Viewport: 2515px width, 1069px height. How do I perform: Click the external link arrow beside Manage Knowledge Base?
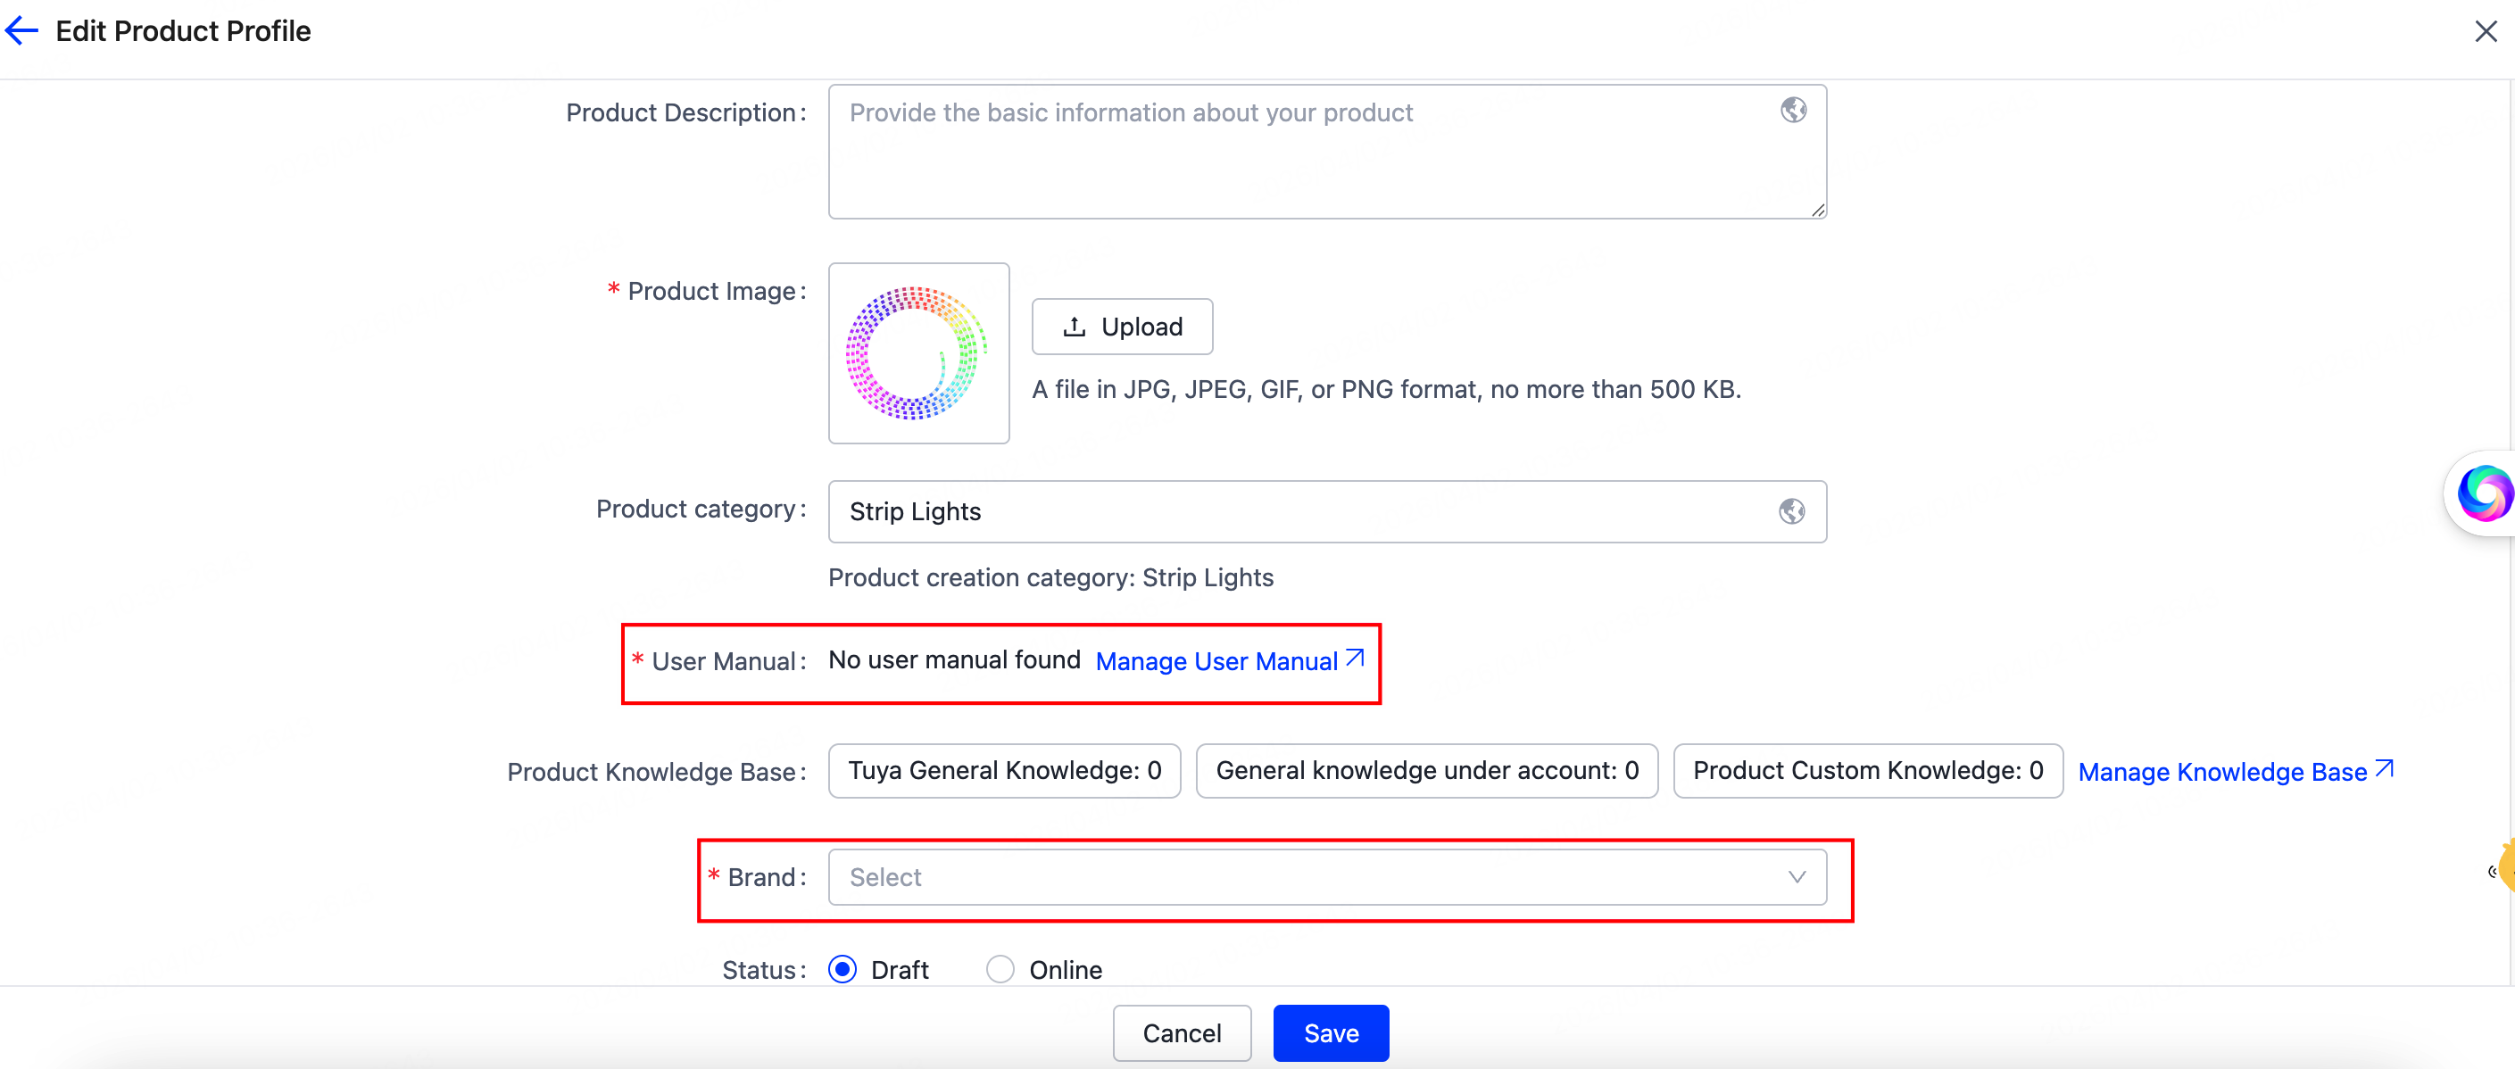click(2383, 769)
